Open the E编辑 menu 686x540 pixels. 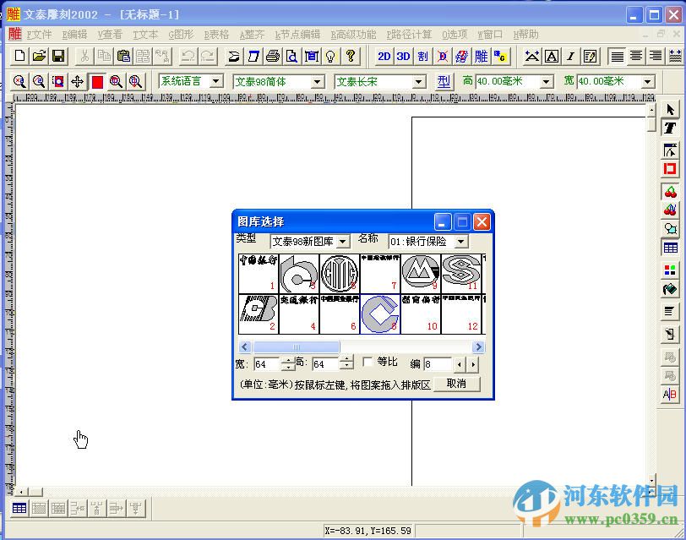pos(74,35)
